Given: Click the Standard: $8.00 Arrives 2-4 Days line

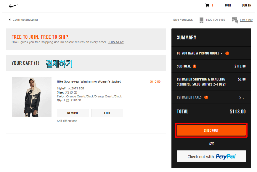Looking at the screenshot, I should coord(201,84).
